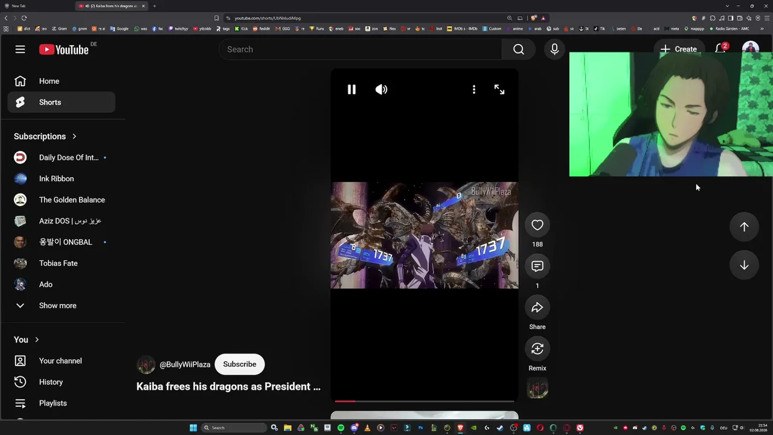The height and width of the screenshot is (435, 773).
Task: Open the sound thumbnail below Remix
Action: click(537, 388)
